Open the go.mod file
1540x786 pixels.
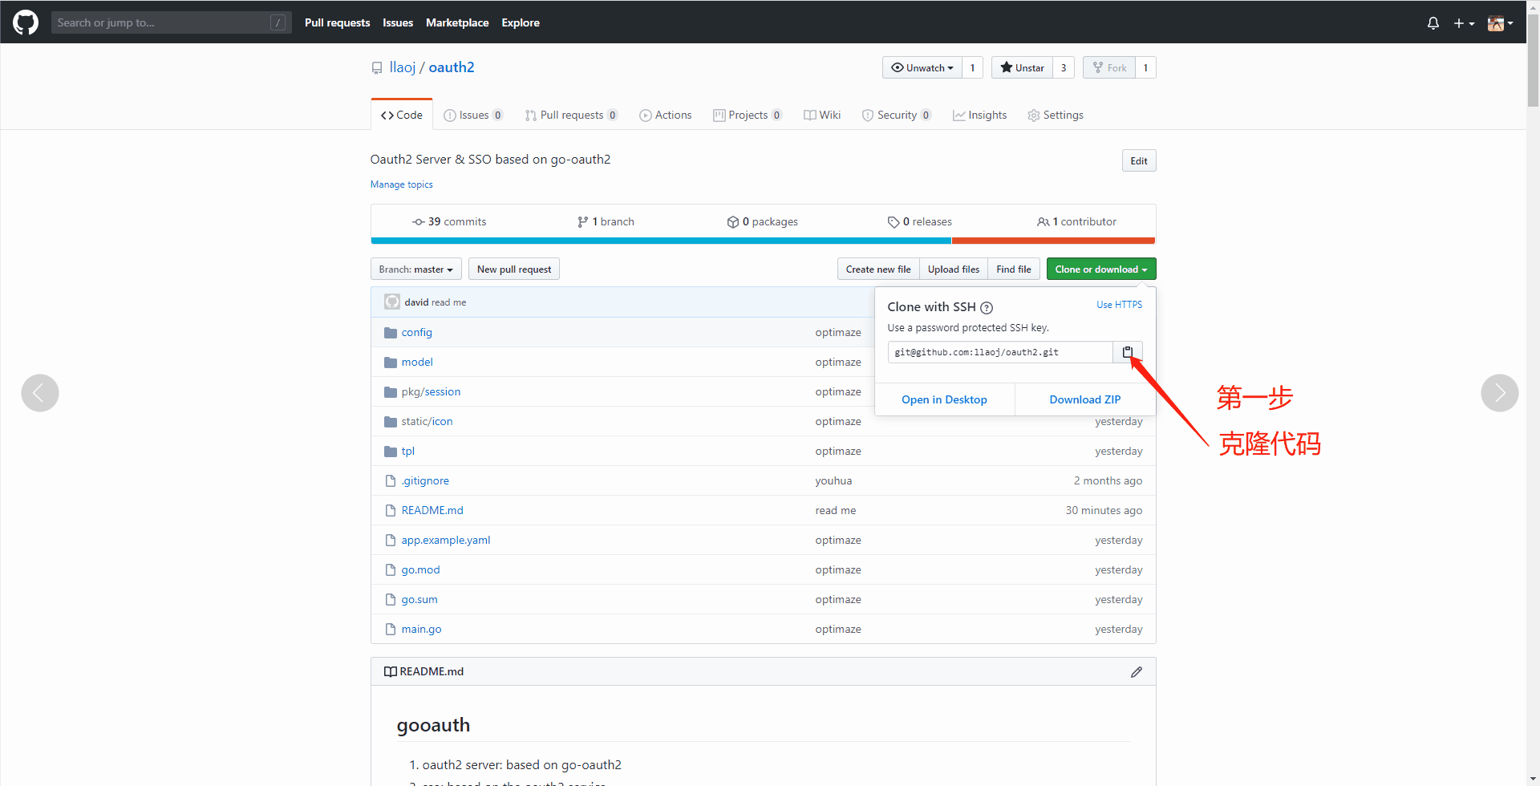pos(420,570)
